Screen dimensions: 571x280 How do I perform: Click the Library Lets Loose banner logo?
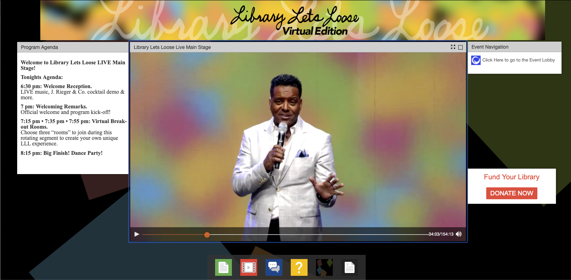pos(295,20)
